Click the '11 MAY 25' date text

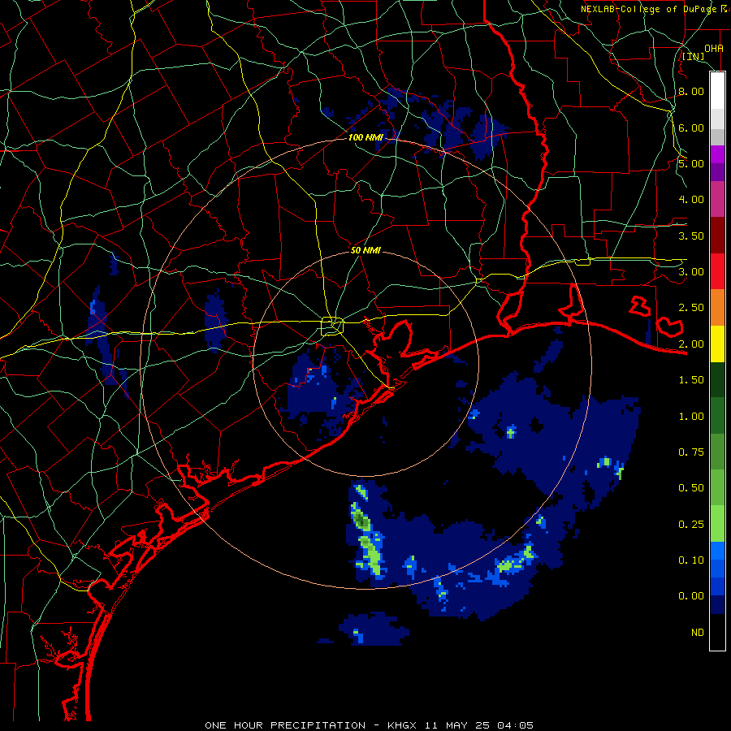(x=456, y=725)
